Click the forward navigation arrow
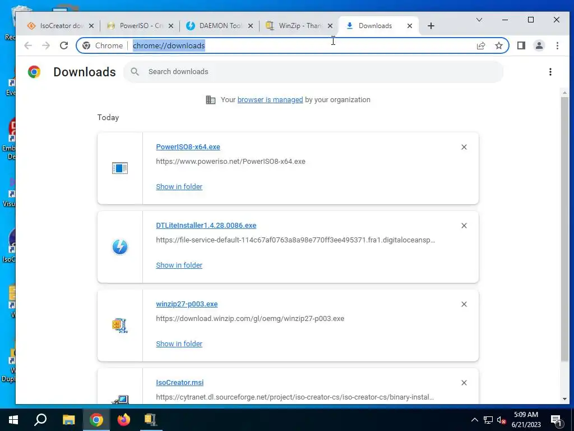The height and width of the screenshot is (431, 574). click(x=46, y=45)
